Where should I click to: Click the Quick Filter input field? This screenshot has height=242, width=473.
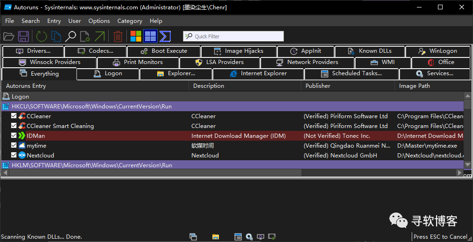tap(233, 36)
